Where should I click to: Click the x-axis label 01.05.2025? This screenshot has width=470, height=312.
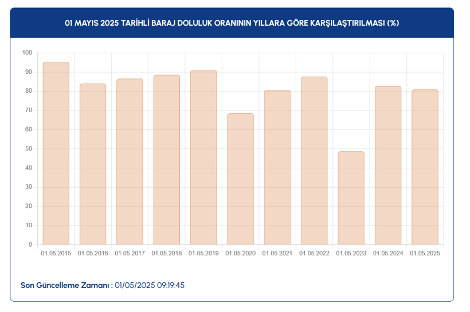point(425,253)
